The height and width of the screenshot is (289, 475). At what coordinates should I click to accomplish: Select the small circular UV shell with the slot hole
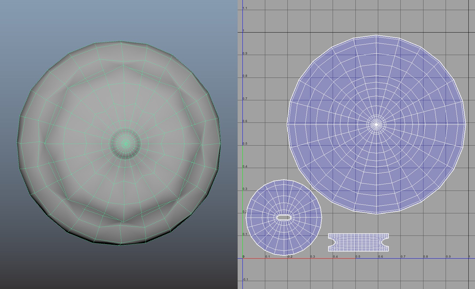tap(284, 217)
